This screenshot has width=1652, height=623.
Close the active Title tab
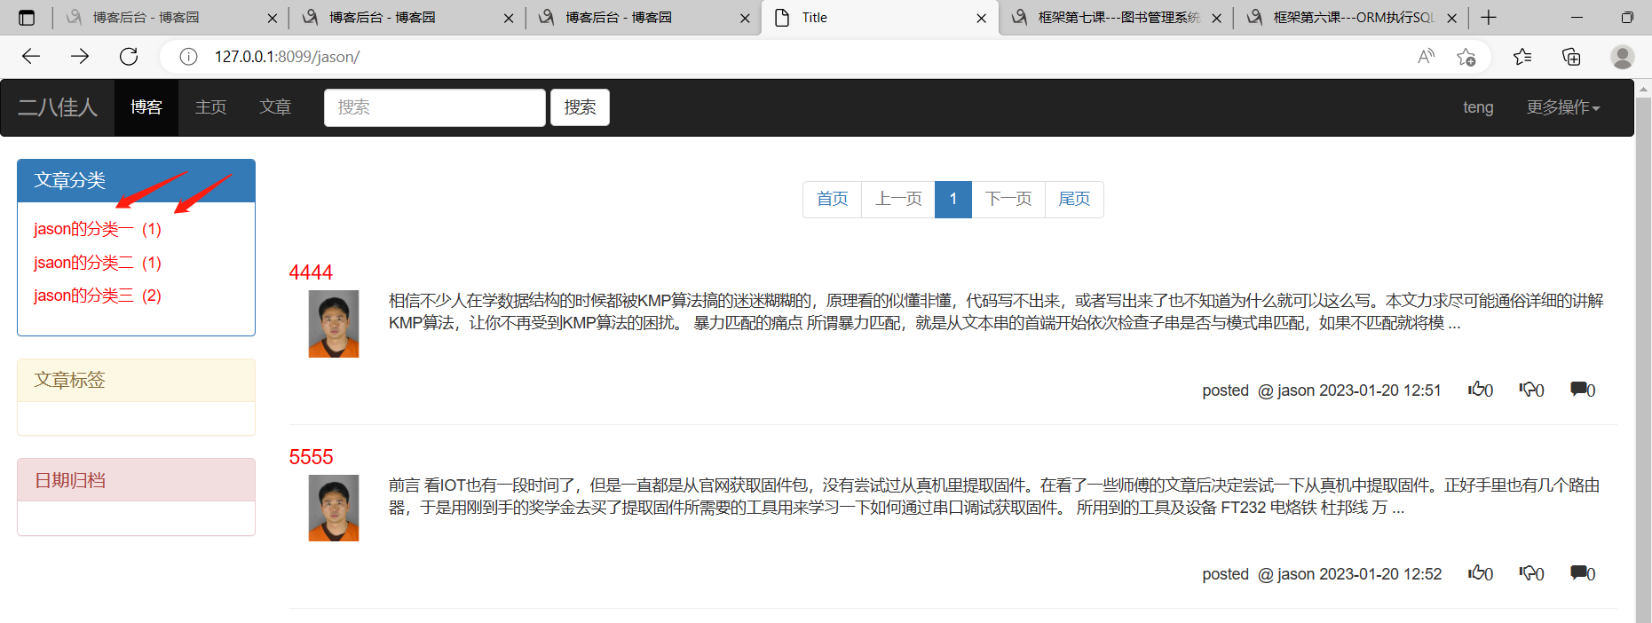pyautogui.click(x=981, y=18)
